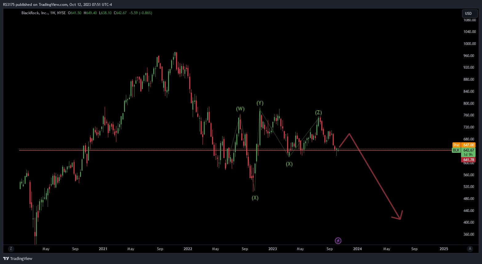This screenshot has height=264, width=482.
Task: Click the red 641.78 price label
Action: (468, 160)
